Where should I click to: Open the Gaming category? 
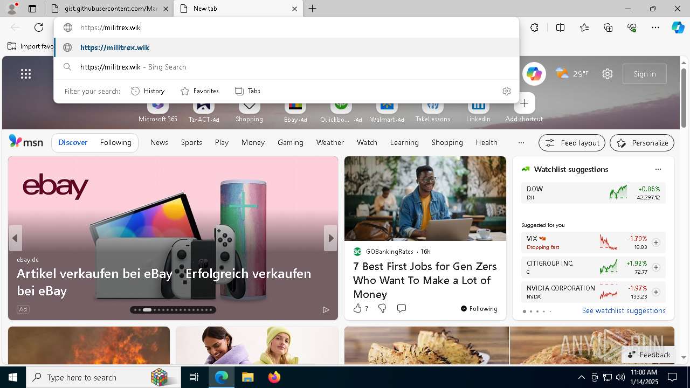[x=291, y=142]
